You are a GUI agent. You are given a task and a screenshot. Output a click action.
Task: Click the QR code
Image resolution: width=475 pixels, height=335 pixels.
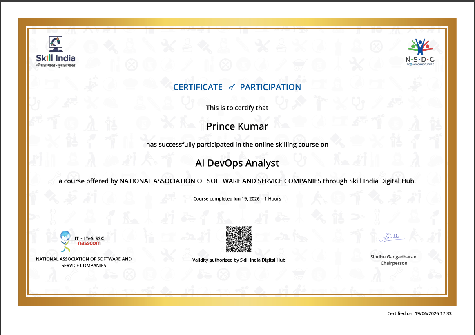coord(239,239)
